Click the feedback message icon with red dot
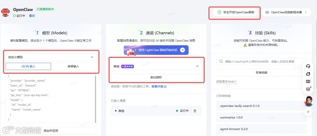The height and width of the screenshot is (136, 317). coord(308,89)
